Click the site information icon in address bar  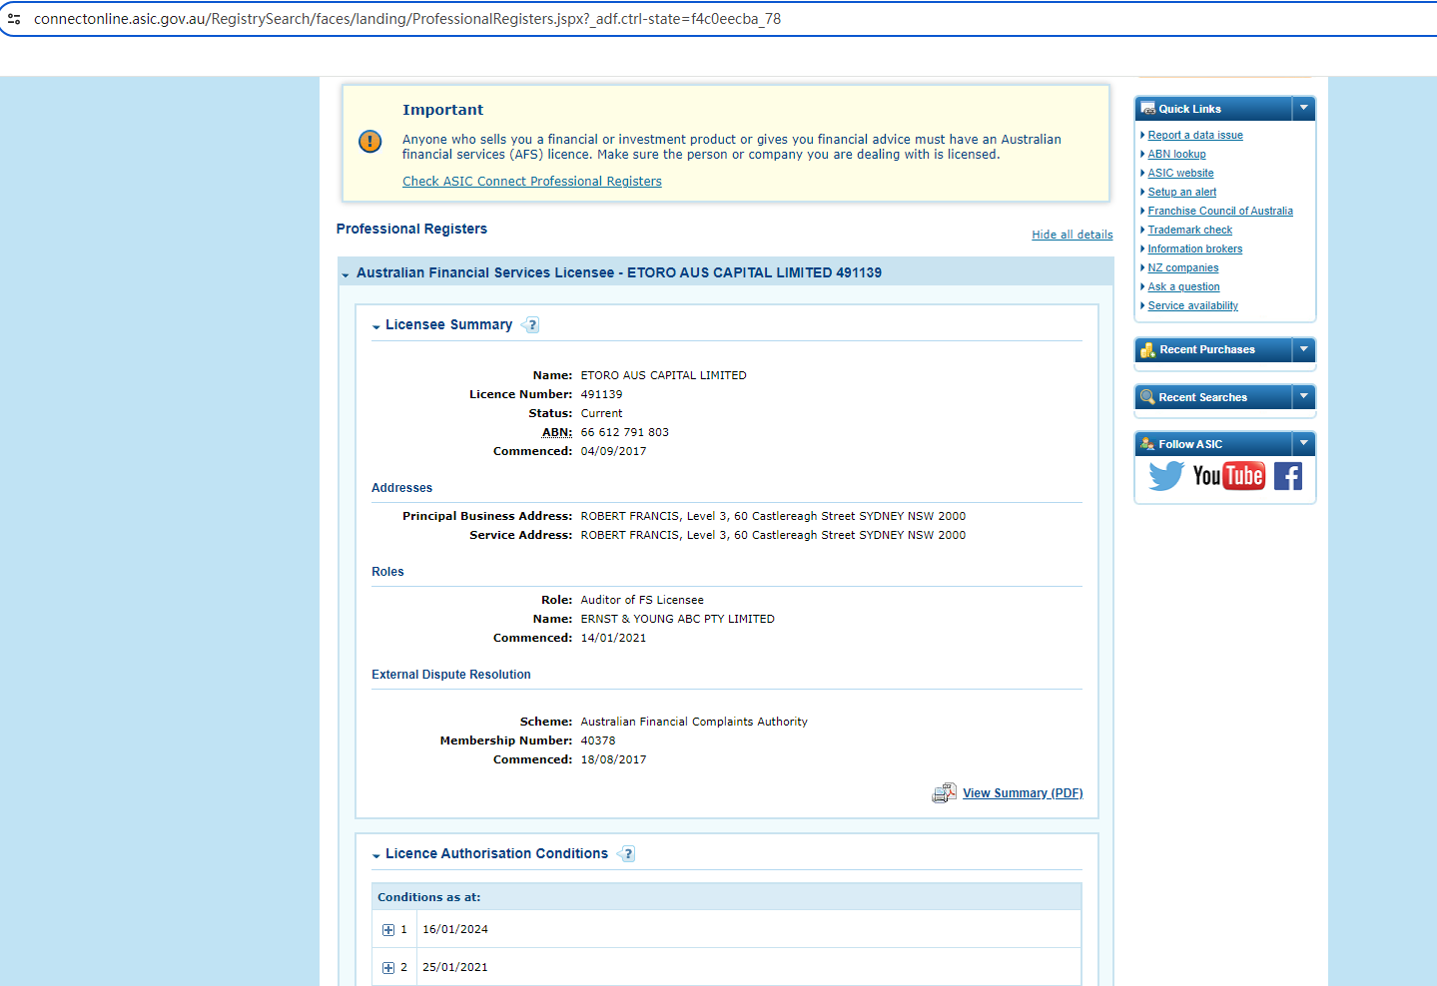click(x=14, y=19)
